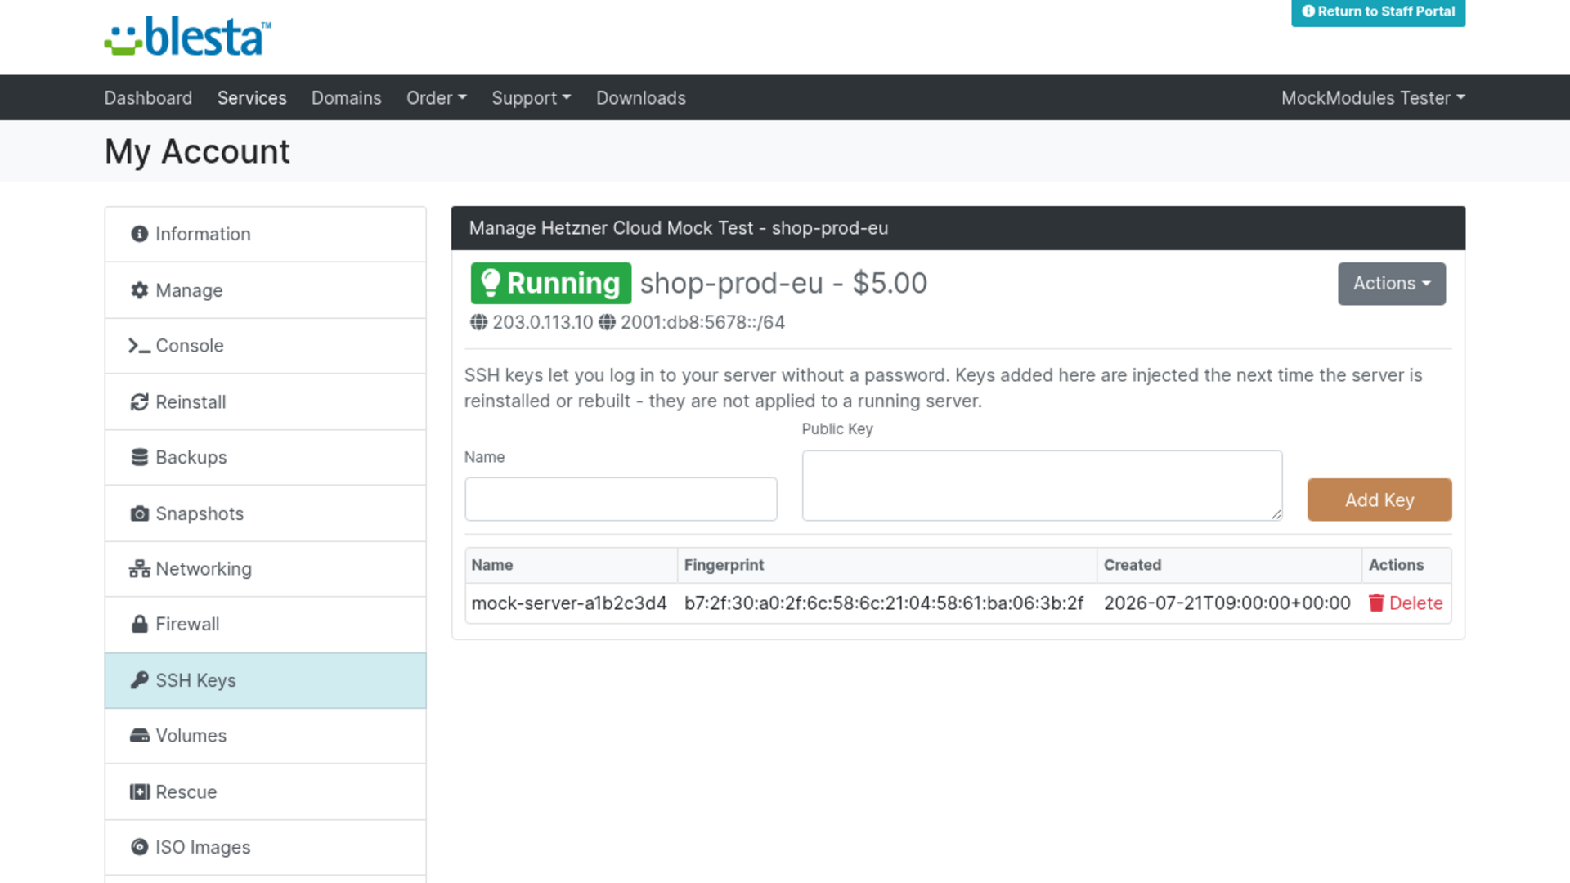Viewport: 1570px width, 883px height.
Task: Select the Information sidebar tab
Action: pos(266,235)
